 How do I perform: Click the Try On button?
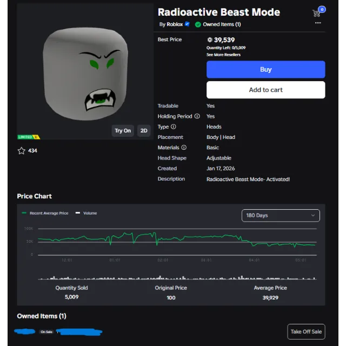pos(123,131)
